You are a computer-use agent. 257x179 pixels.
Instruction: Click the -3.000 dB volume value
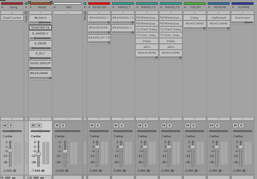[x=62, y=171]
